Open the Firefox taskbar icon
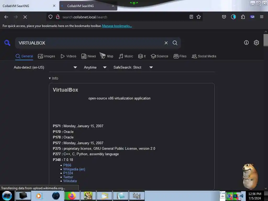The width and height of the screenshot is (268, 201). tap(72, 196)
